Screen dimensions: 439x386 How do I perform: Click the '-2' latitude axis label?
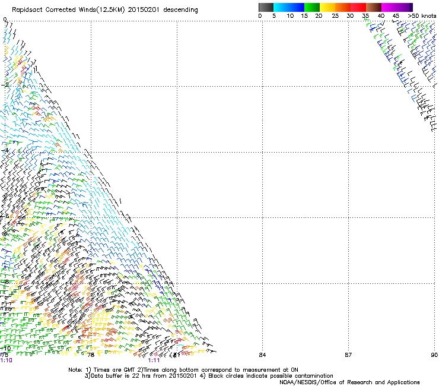(5, 85)
